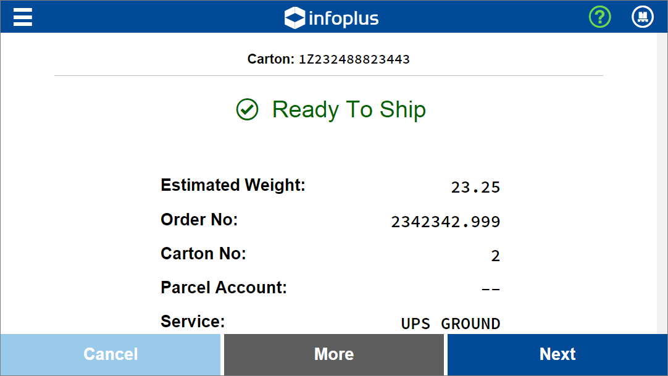Click the Parcel Account label

223,288
